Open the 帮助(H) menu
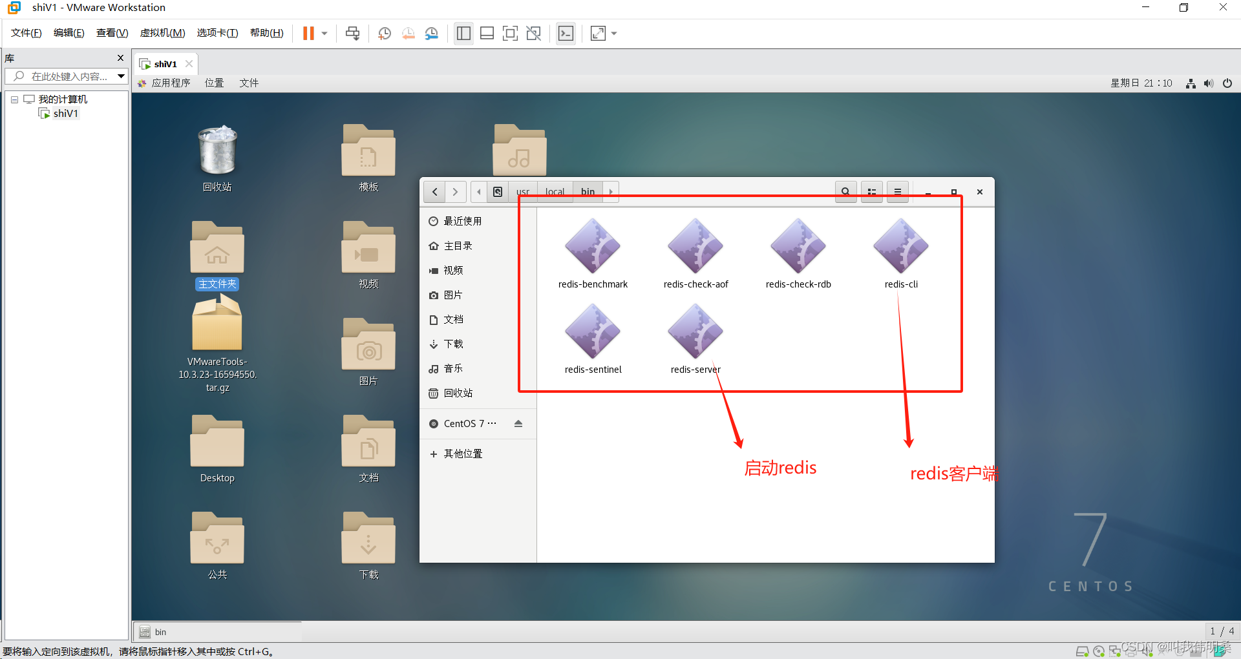Image resolution: width=1241 pixels, height=659 pixels. (267, 33)
